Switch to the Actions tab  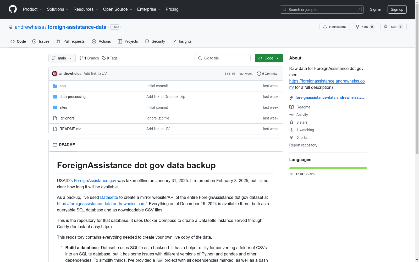[101, 41]
